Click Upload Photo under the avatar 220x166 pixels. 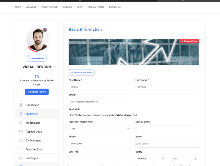tap(37, 58)
